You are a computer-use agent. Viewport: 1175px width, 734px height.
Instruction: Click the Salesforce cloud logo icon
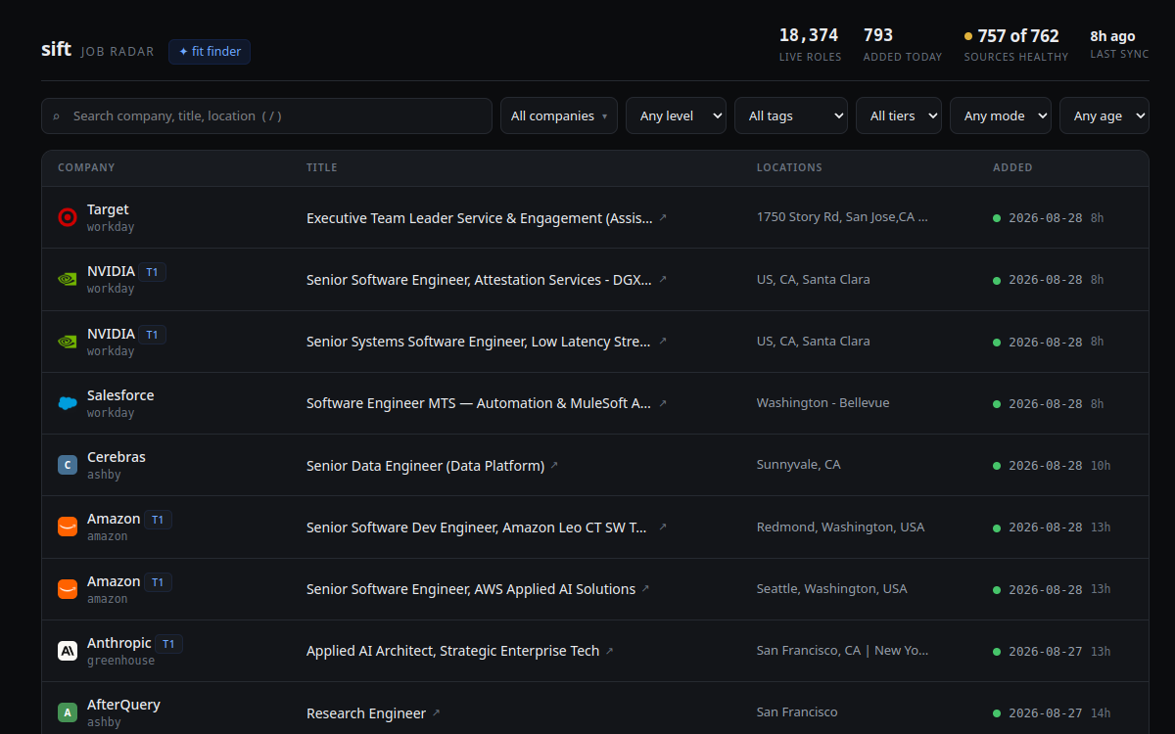point(68,403)
